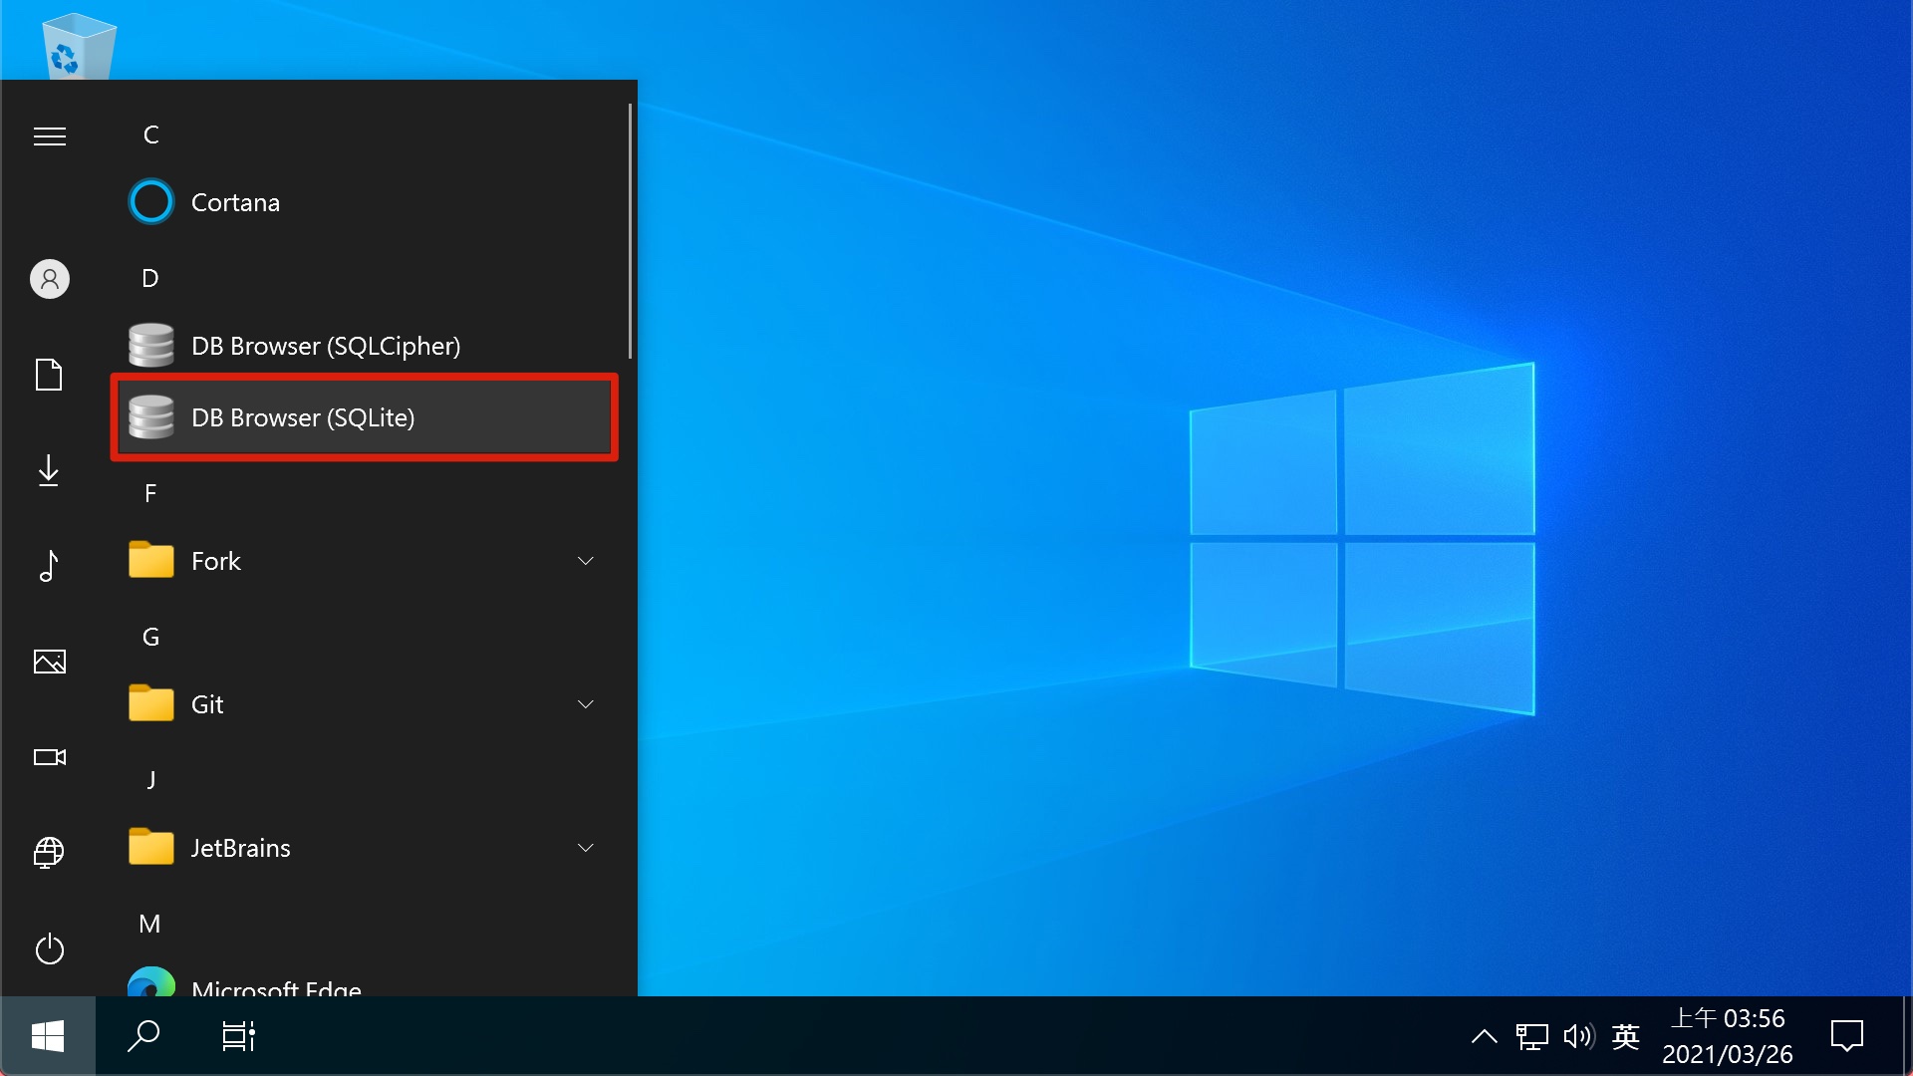The width and height of the screenshot is (1913, 1076).
Task: Switch the input language indicator 英
Action: point(1626,1036)
